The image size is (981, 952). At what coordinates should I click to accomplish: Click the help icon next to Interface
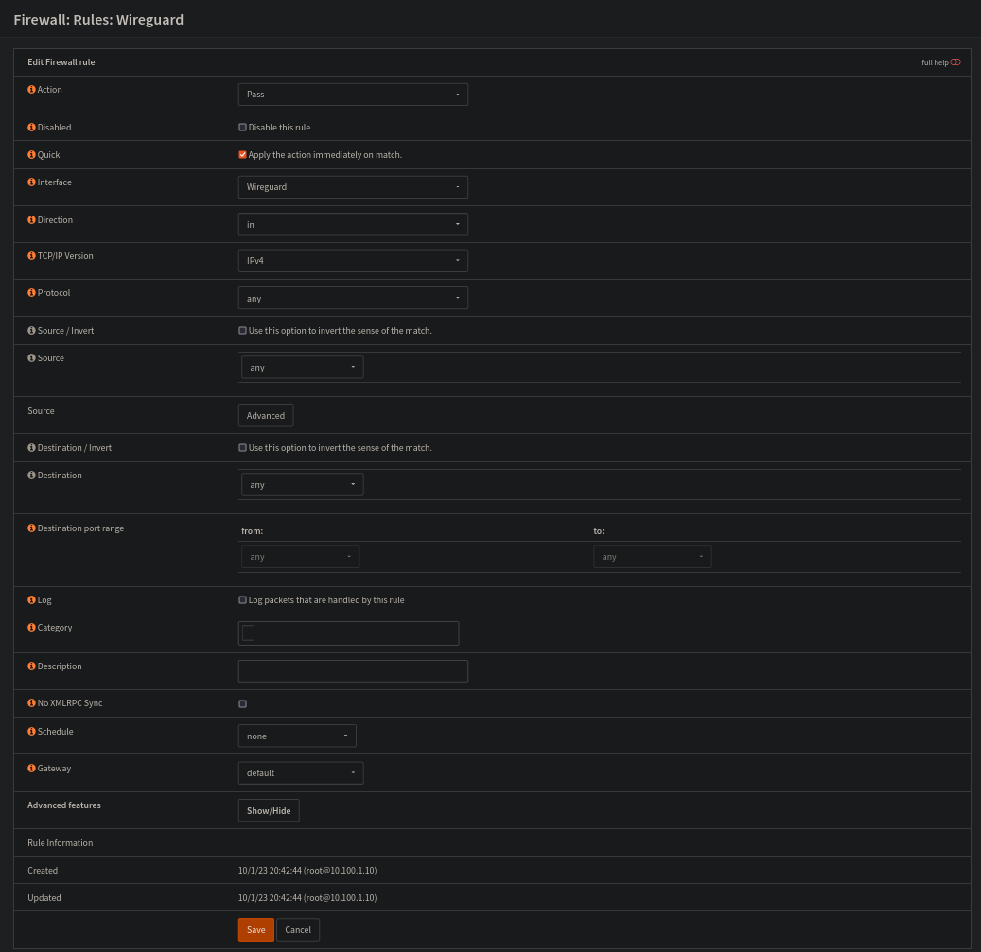31,182
